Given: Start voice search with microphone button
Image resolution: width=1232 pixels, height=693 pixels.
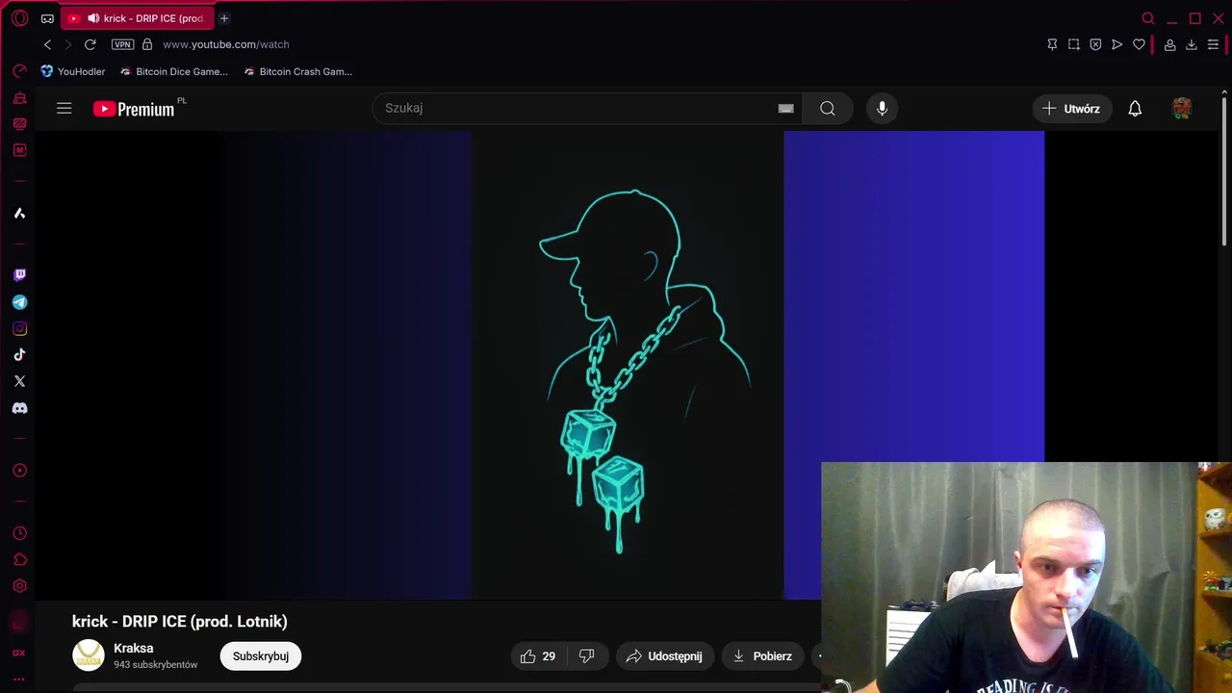Looking at the screenshot, I should click(882, 109).
